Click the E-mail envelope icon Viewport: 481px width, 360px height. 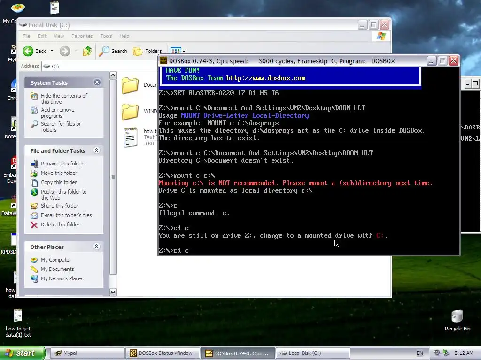[x=34, y=216]
